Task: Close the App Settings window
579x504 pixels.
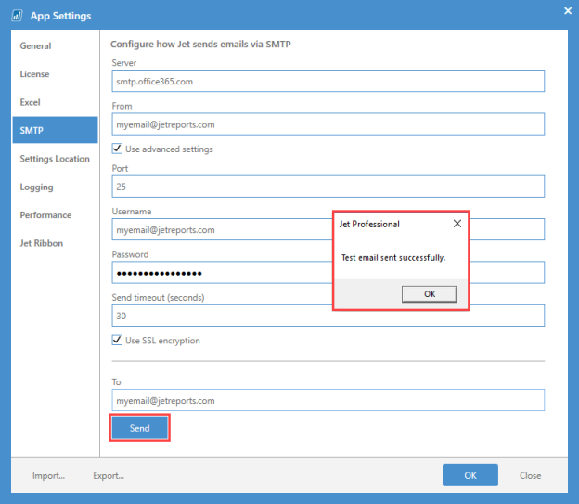Action: tap(568, 11)
